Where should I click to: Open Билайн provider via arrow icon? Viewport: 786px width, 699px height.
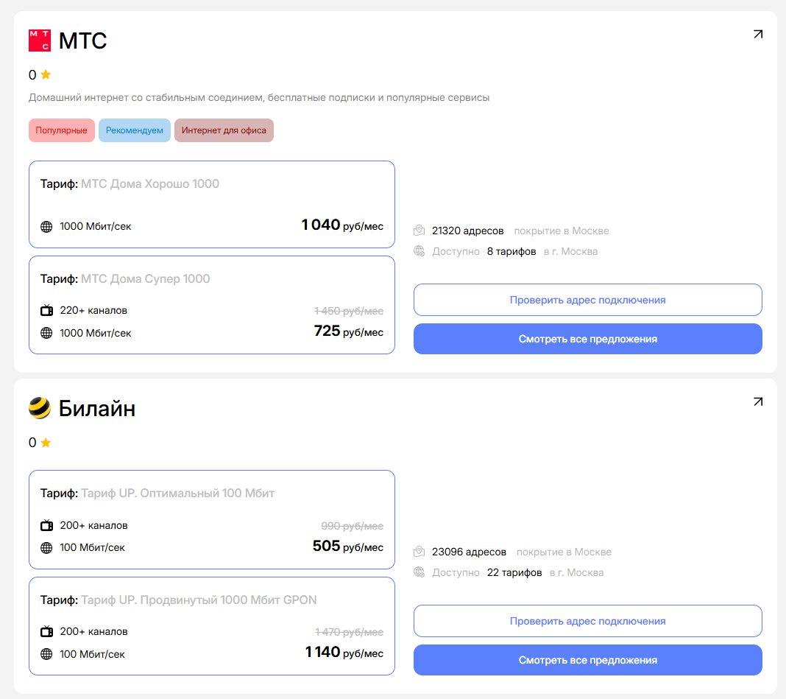coord(758,401)
